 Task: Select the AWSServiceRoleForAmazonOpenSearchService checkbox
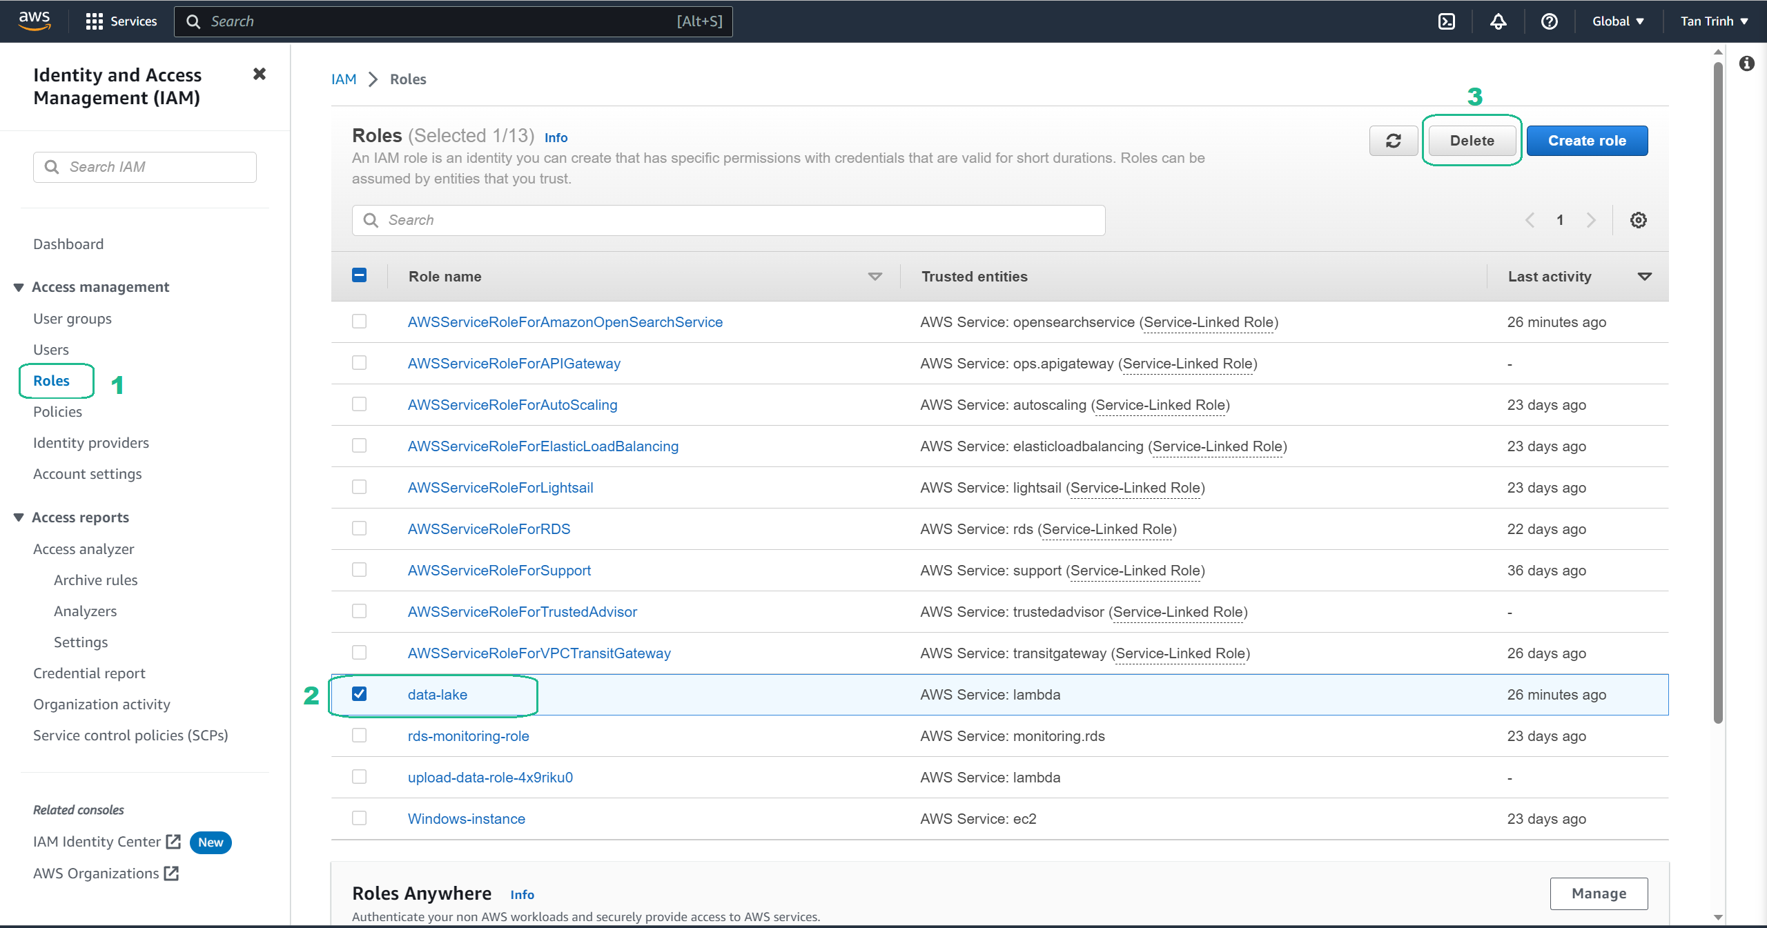point(360,322)
